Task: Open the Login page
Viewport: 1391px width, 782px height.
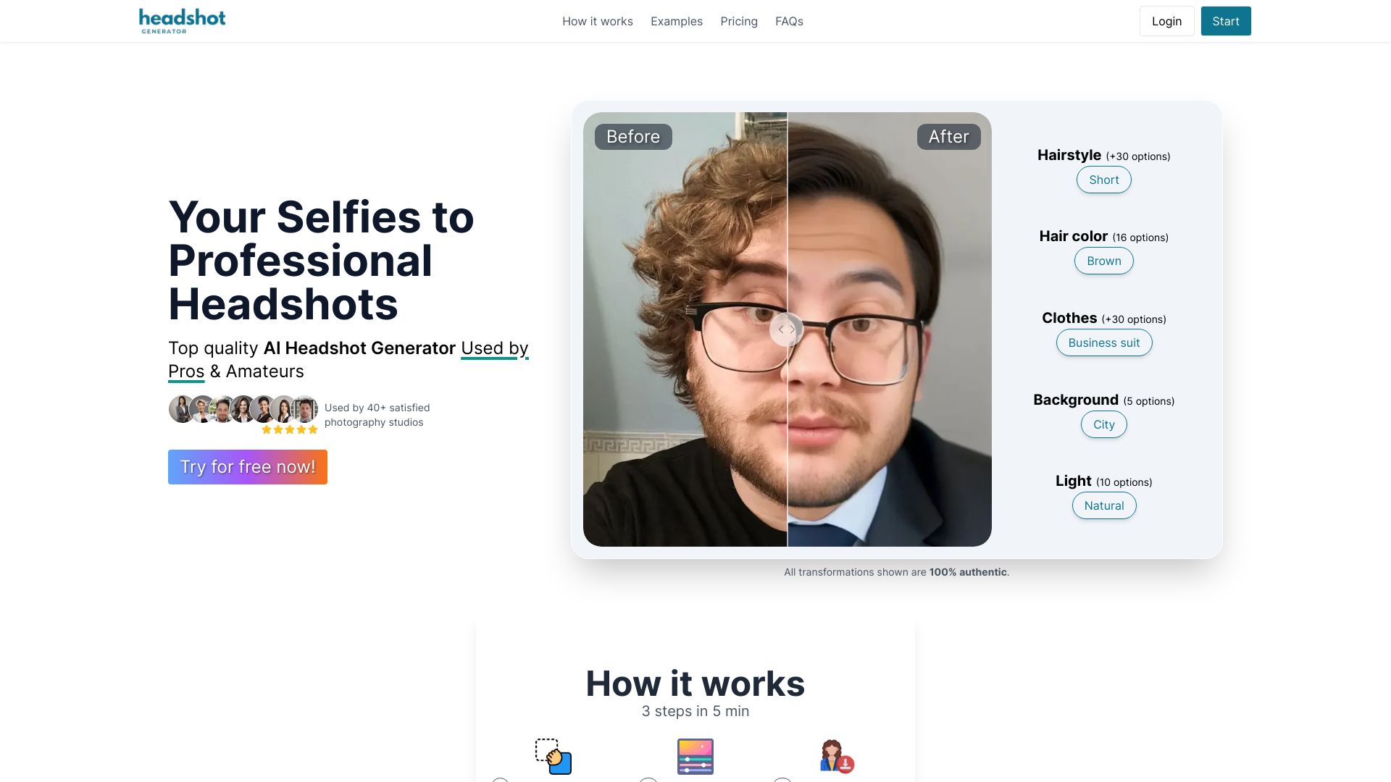Action: pos(1166,21)
